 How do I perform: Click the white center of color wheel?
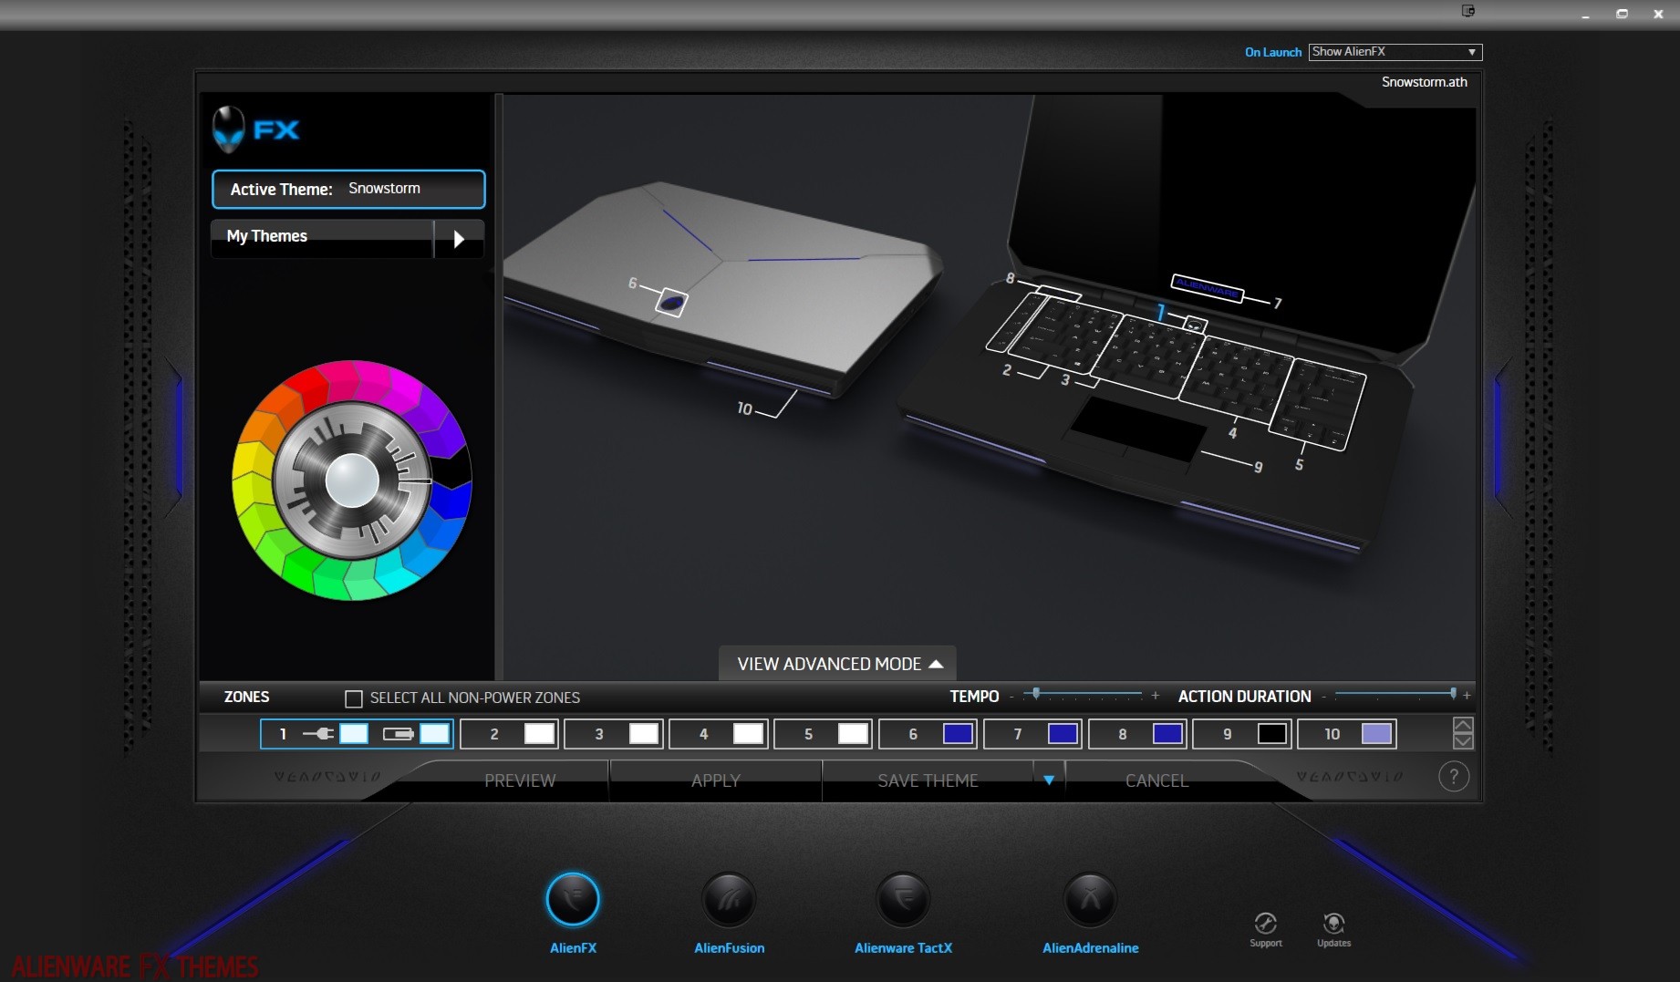click(x=352, y=481)
